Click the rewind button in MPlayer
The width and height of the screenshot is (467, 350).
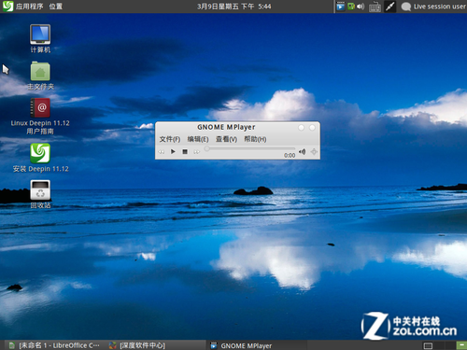(x=162, y=152)
